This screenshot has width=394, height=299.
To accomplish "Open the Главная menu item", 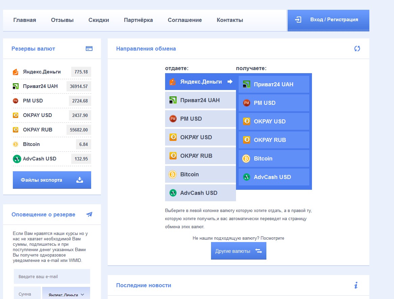I will point(25,20).
